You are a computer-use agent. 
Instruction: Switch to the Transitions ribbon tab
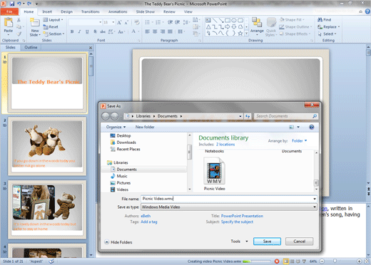[x=91, y=11]
